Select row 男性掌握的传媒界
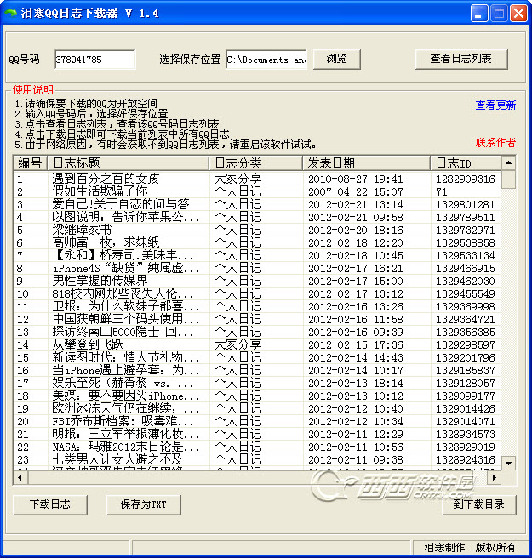Screen dimensions: 532x558 (257, 282)
